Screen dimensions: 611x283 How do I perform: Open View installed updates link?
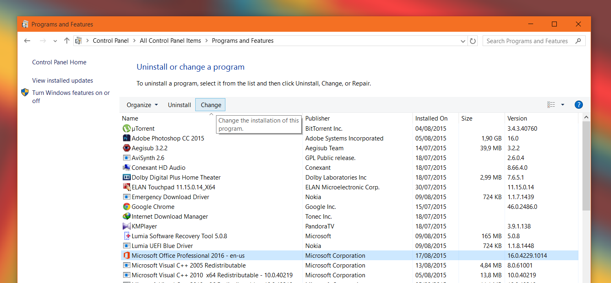(63, 81)
